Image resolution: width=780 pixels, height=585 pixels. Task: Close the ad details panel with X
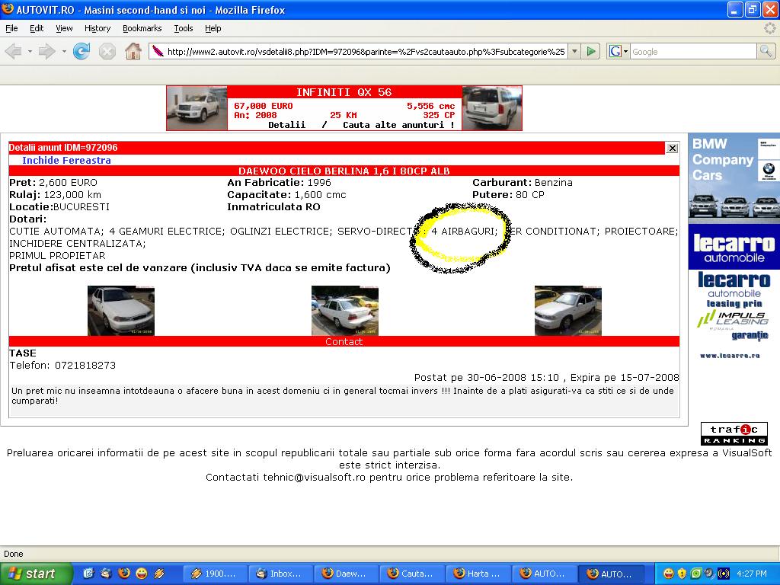(x=672, y=149)
